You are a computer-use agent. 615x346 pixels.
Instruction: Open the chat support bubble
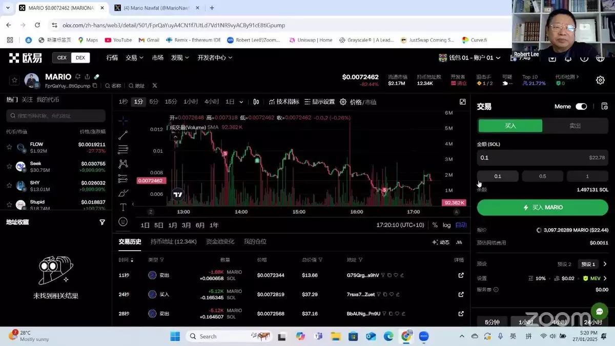pos(599,312)
